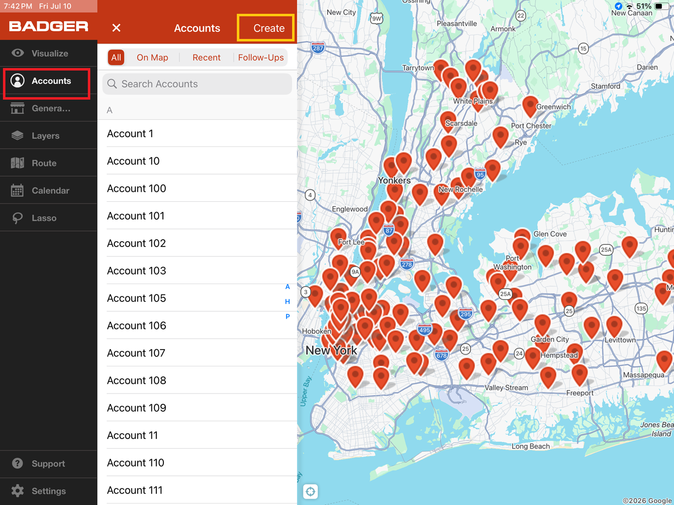Image resolution: width=674 pixels, height=505 pixels.
Task: Select the map pin at Glen Cove
Action: coord(522,238)
